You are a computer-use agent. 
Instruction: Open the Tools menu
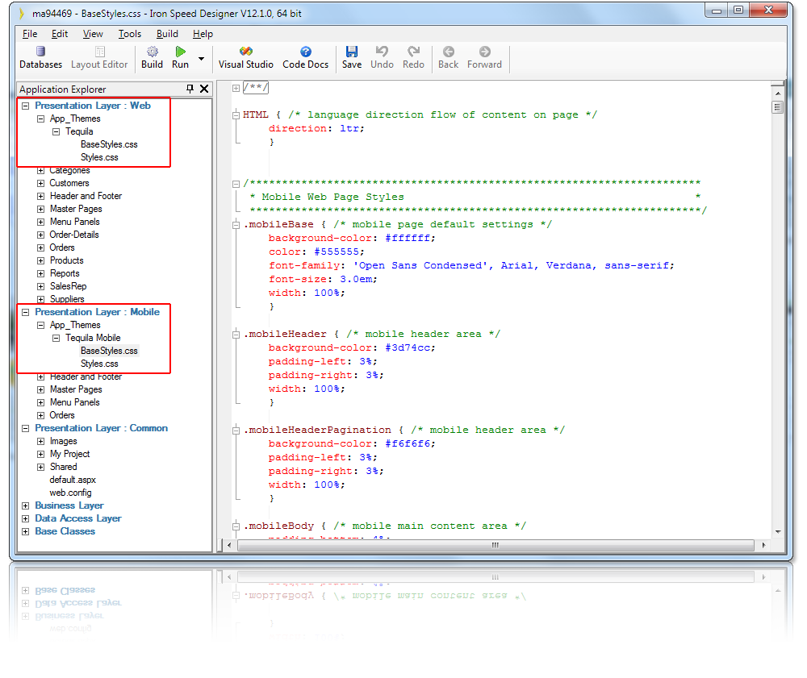pos(130,34)
